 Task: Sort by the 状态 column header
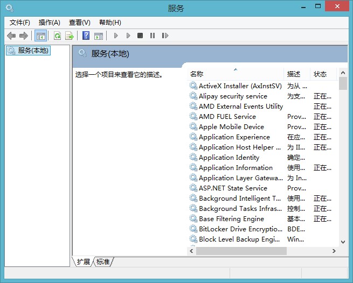click(323, 74)
